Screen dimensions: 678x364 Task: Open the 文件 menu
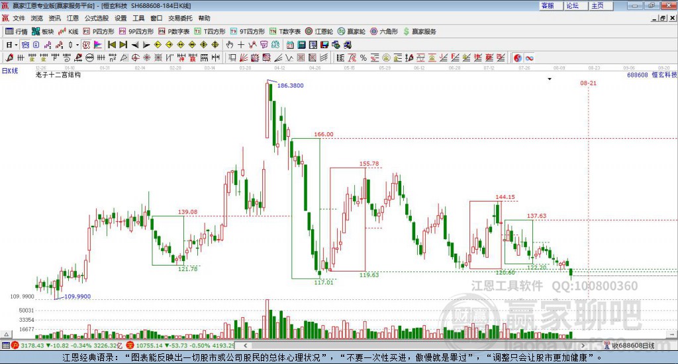pyautogui.click(x=19, y=18)
